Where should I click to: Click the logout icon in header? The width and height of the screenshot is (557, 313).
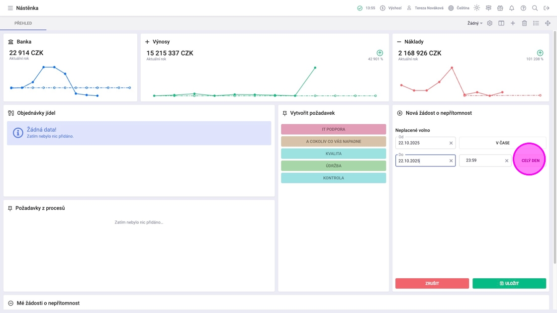tap(547, 8)
